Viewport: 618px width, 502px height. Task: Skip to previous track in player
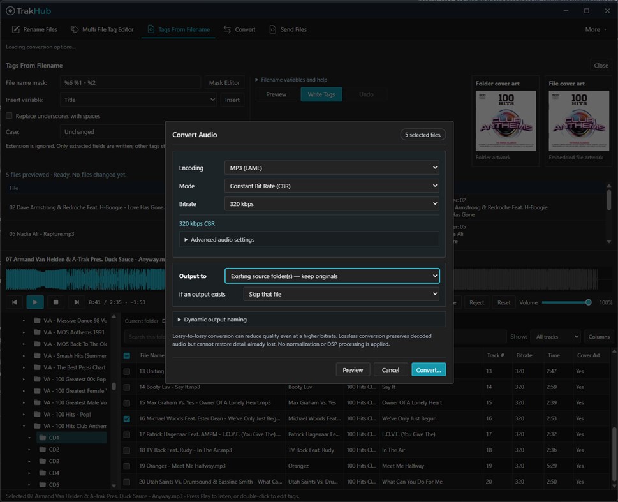(x=15, y=302)
